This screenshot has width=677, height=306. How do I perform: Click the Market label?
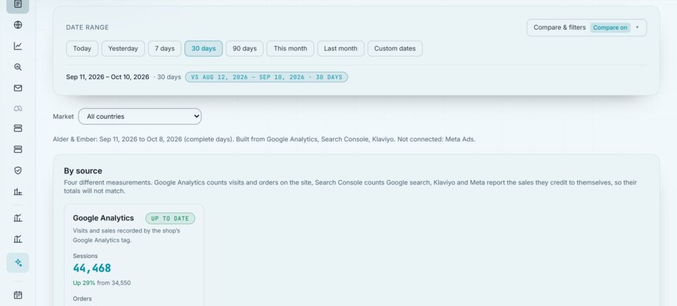[x=63, y=116]
